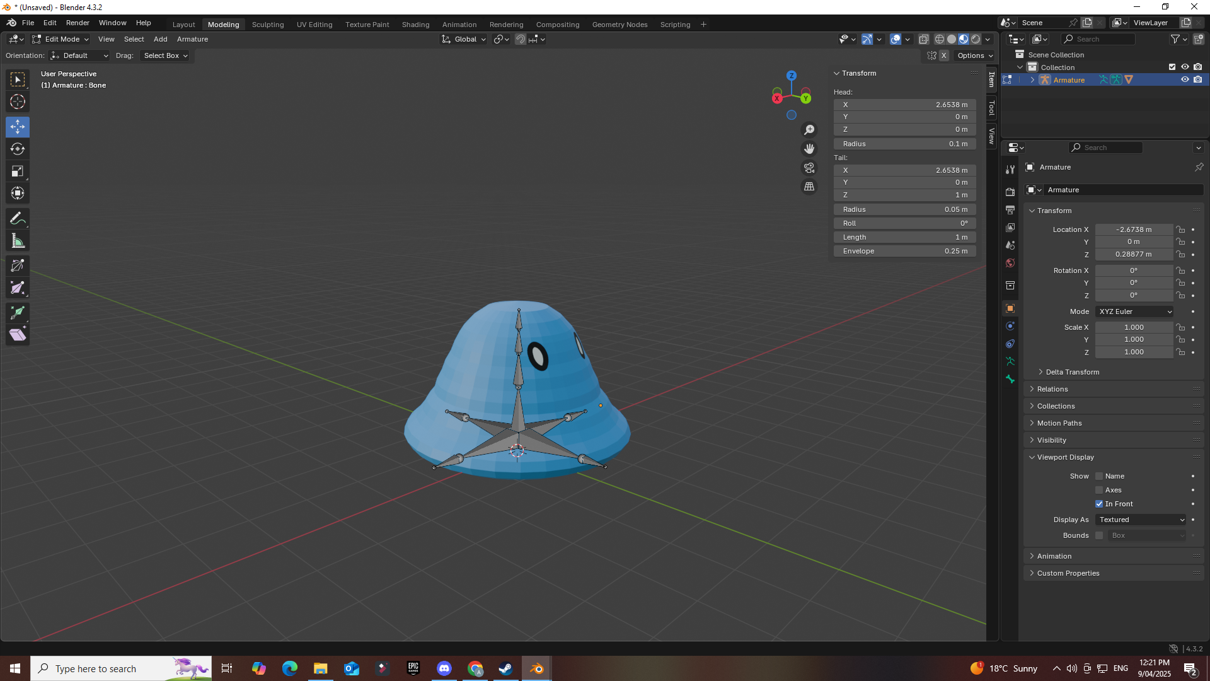Switch orthographic/perspective view icon
The height and width of the screenshot is (681, 1210).
click(x=809, y=187)
